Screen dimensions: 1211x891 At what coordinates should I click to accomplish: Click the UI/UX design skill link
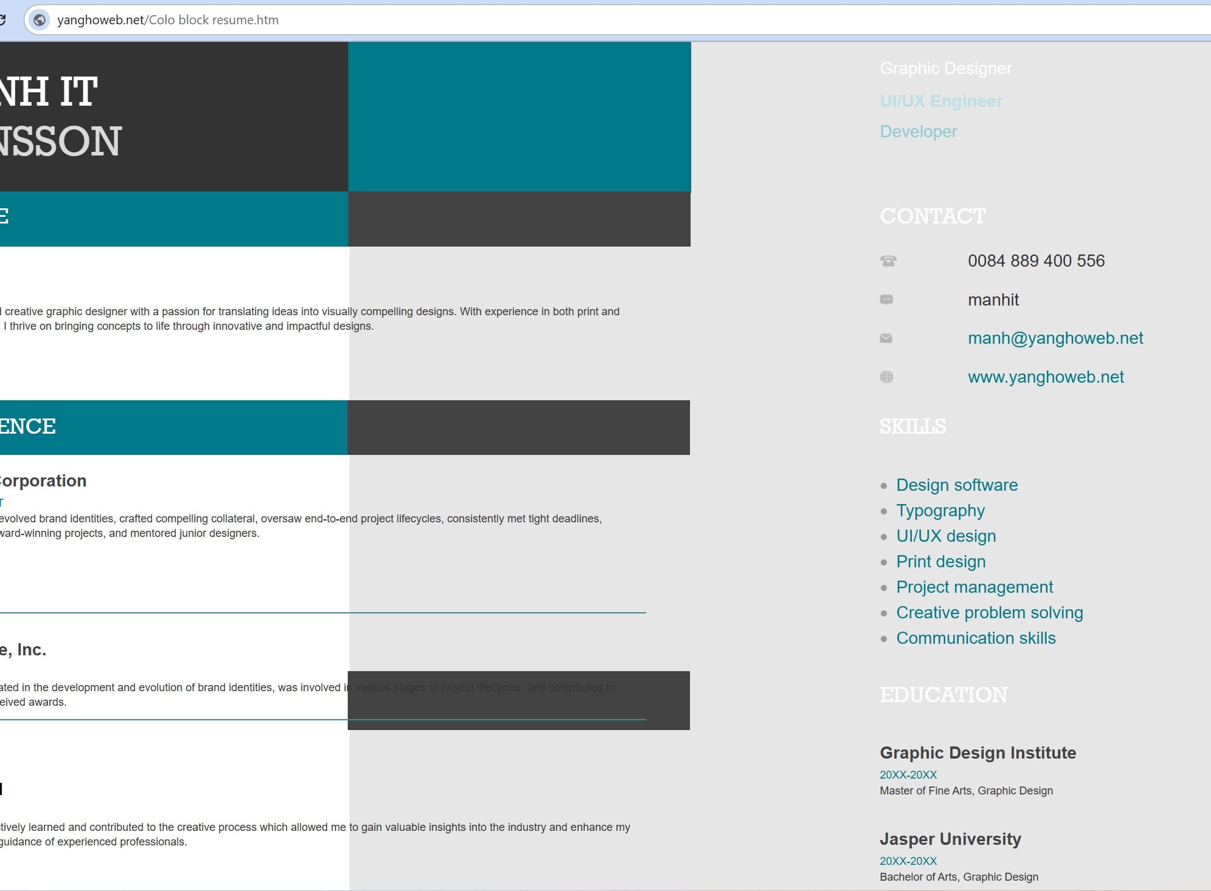[945, 536]
